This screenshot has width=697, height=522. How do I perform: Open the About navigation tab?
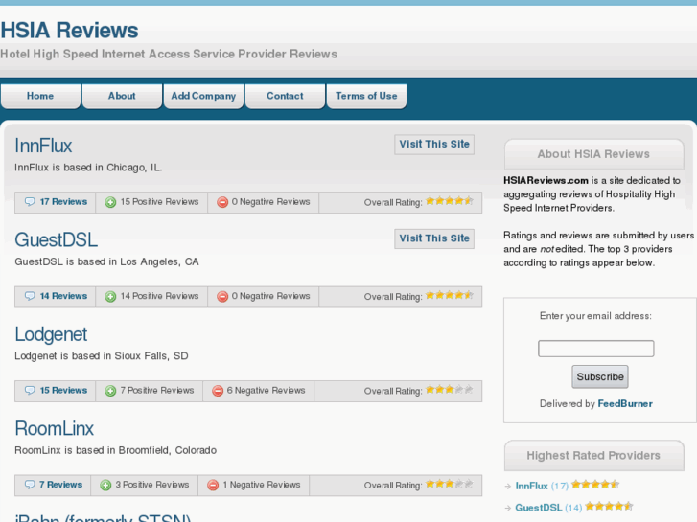[x=122, y=96]
